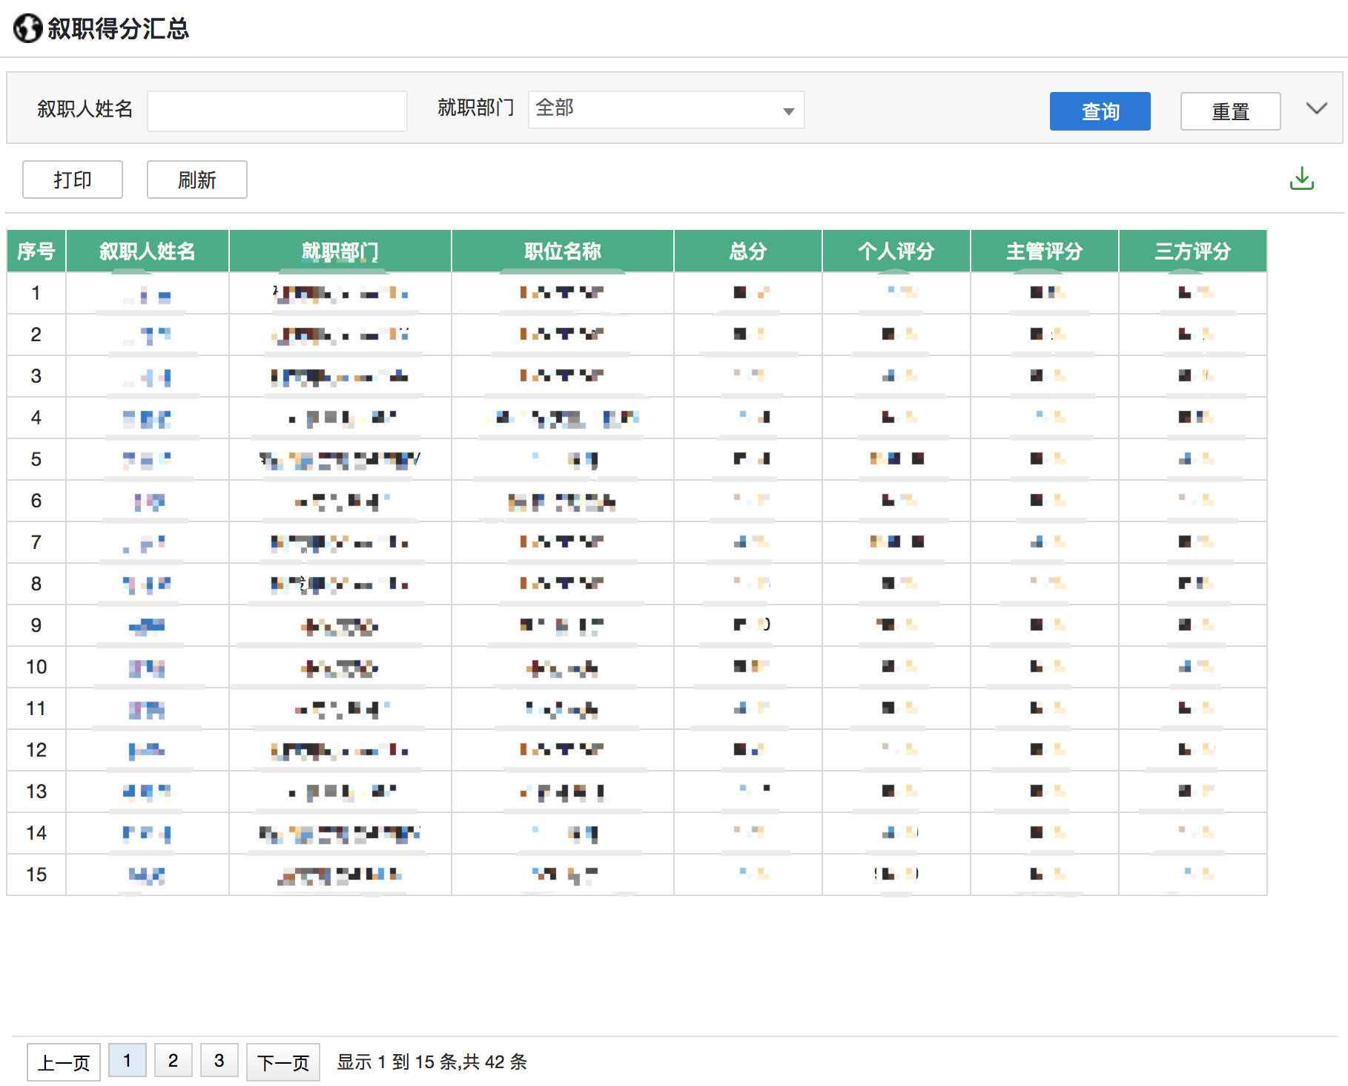Jump to page 3 of results
Image resolution: width=1348 pixels, height=1086 pixels.
(219, 1061)
